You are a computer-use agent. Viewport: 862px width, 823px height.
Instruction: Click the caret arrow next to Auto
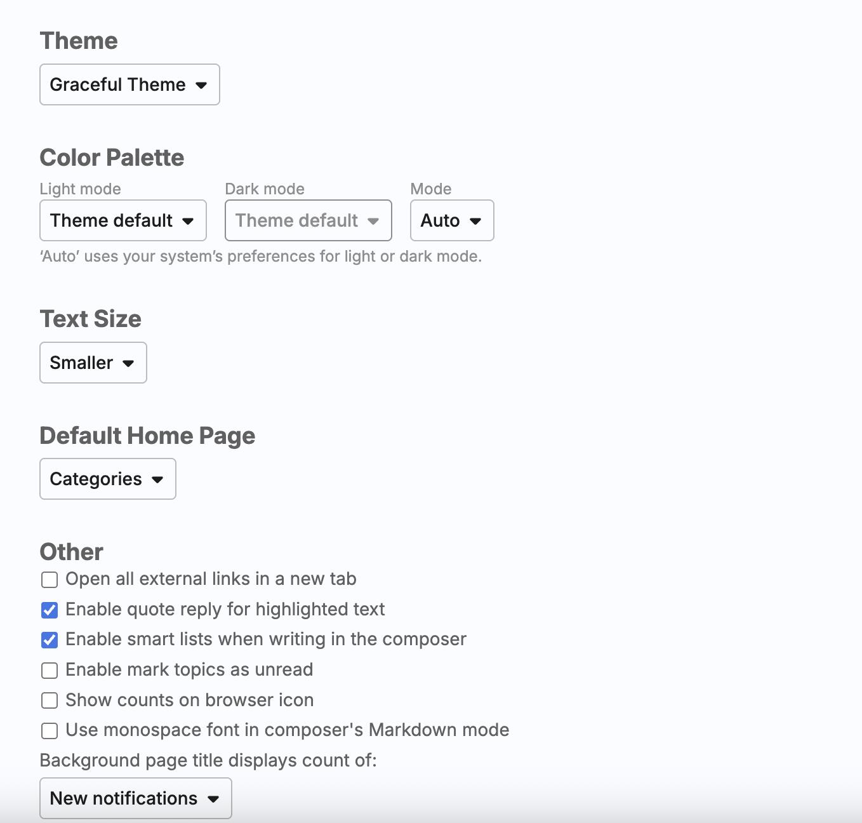[x=475, y=221]
